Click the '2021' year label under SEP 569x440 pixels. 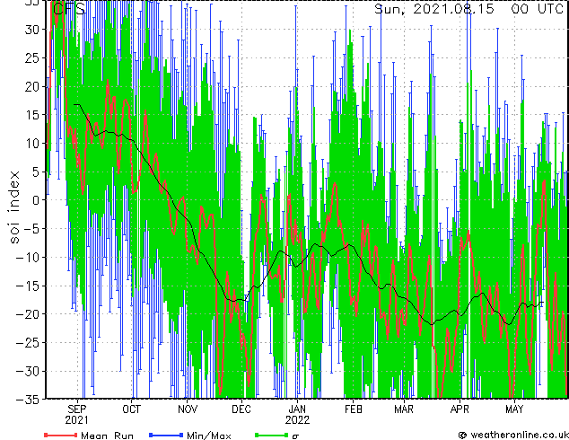76,420
